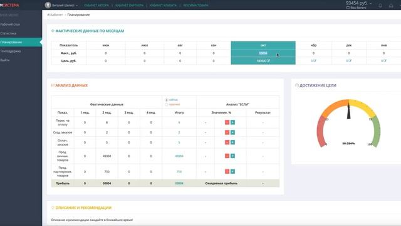Image resolution: width=401 pixels, height=226 pixels.
Task: Go to Рабочий стол in sidebar
Action: [10, 24]
